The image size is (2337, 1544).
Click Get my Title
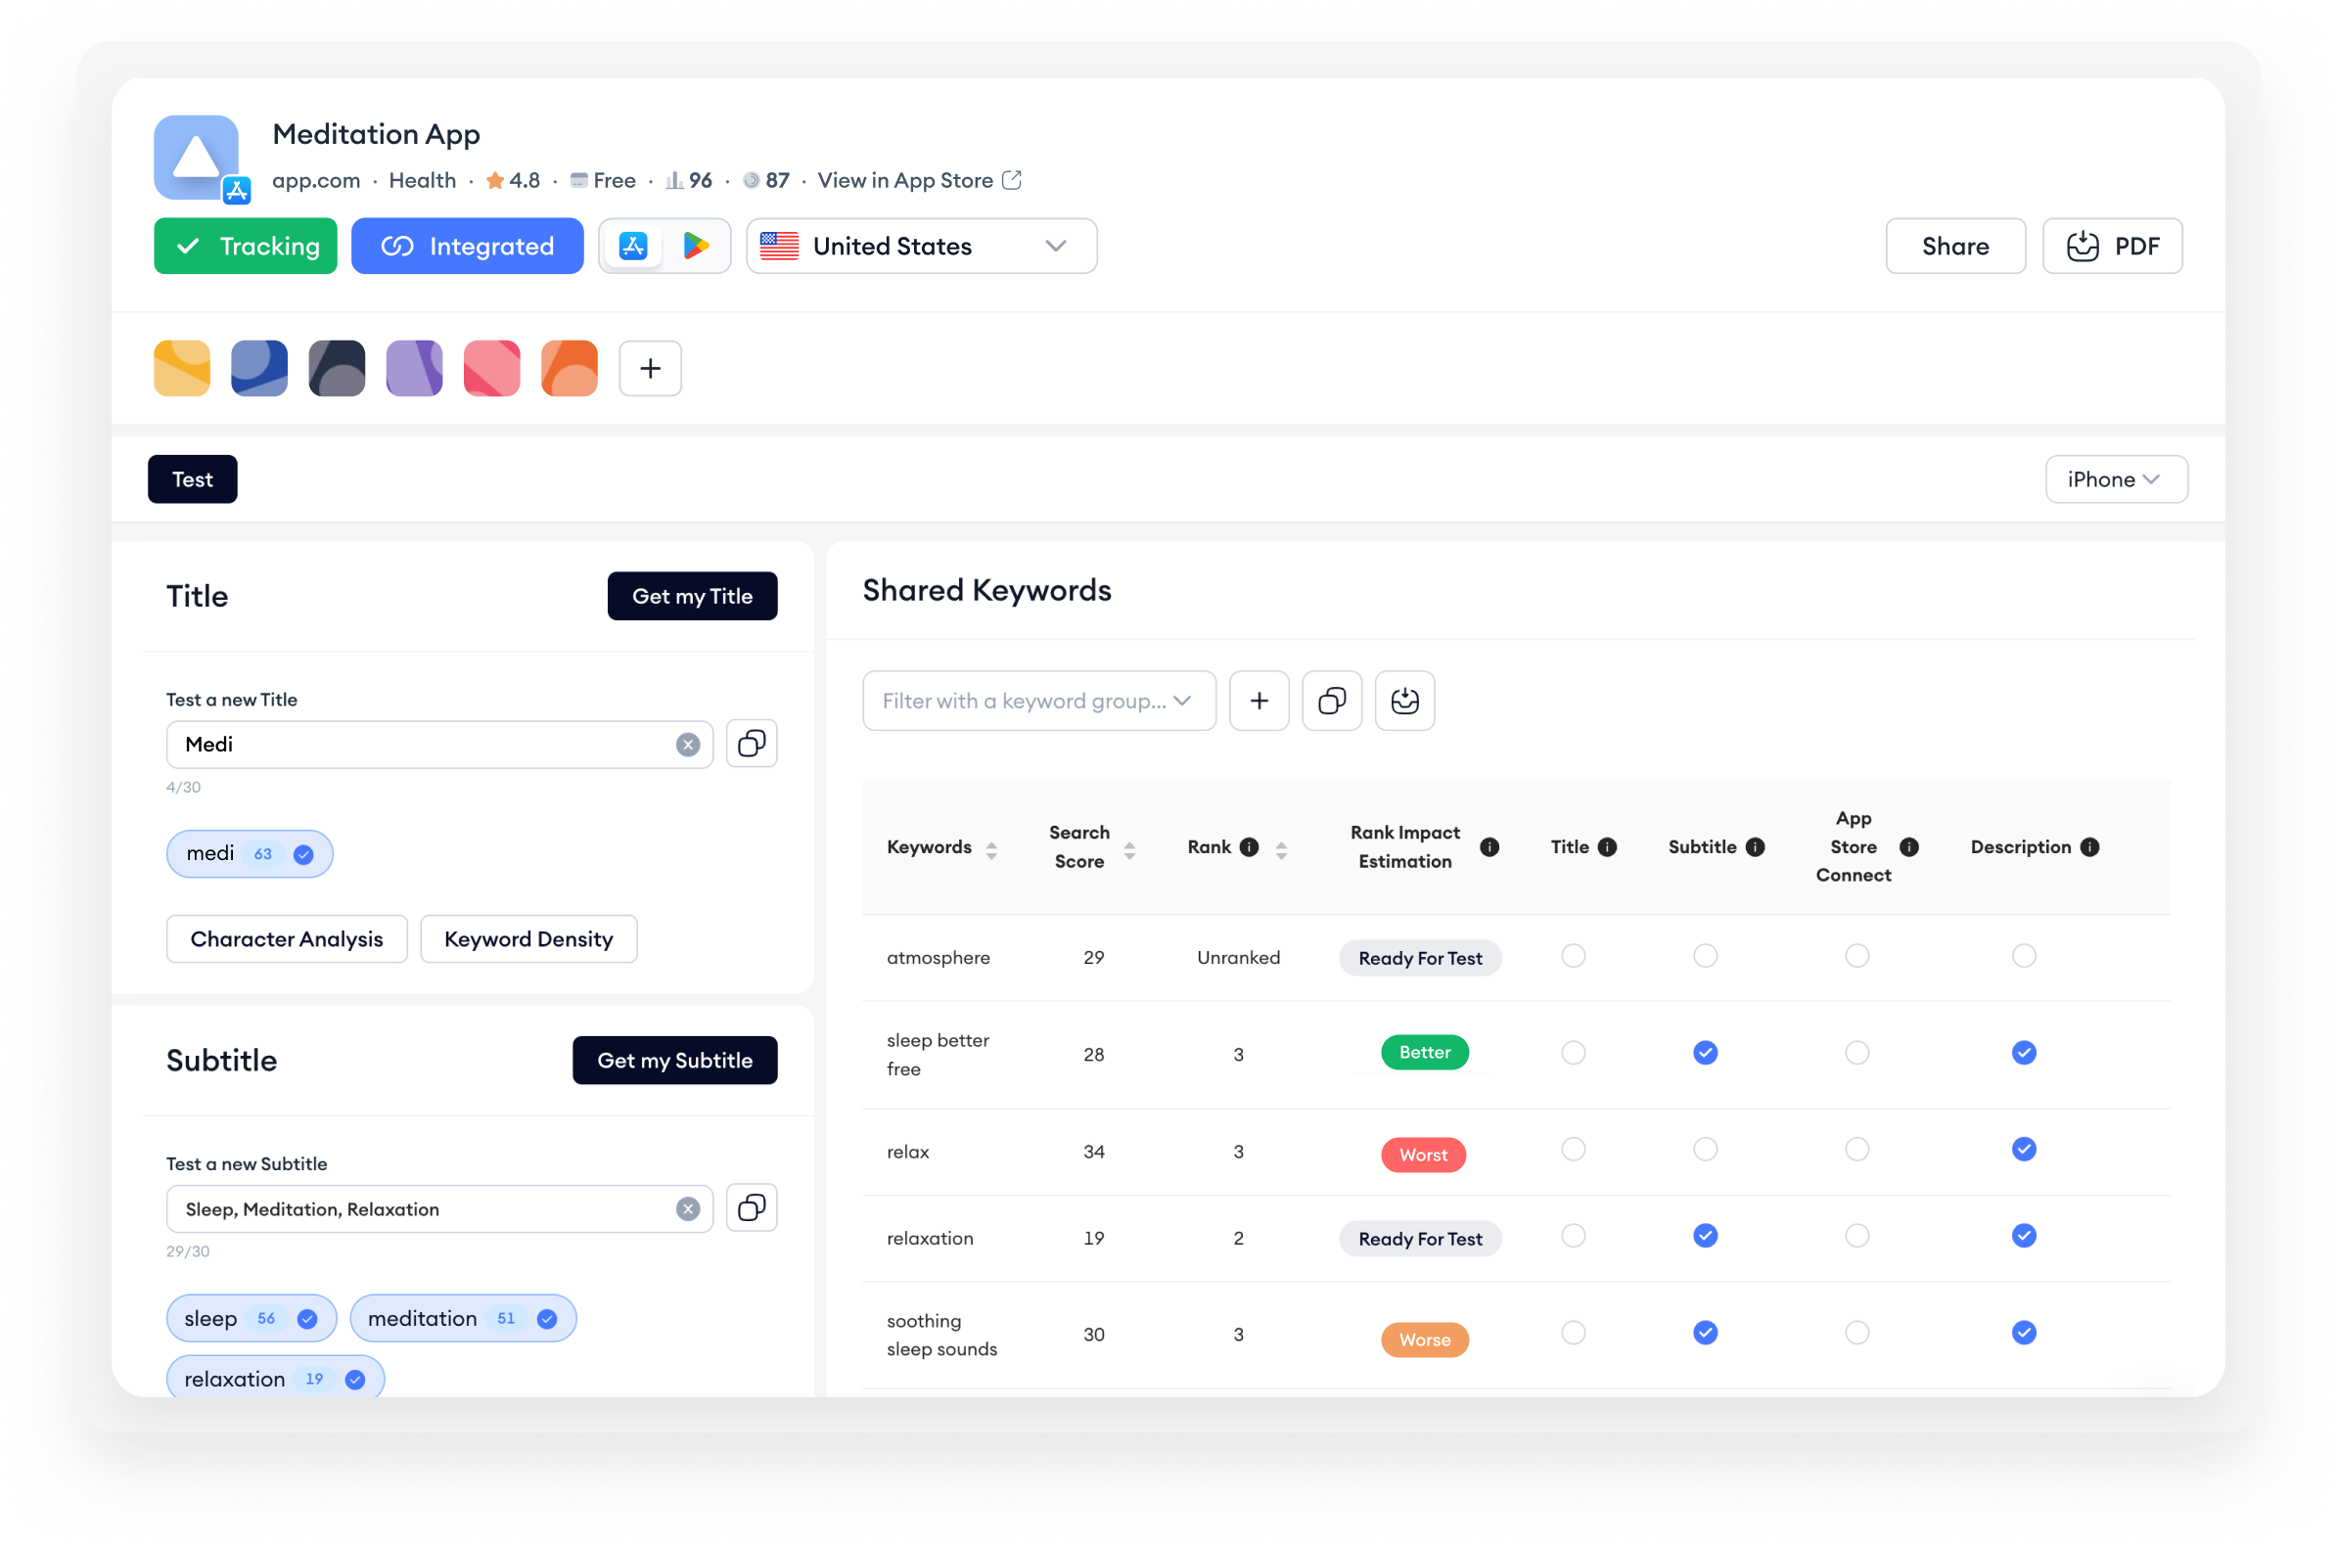click(x=692, y=596)
